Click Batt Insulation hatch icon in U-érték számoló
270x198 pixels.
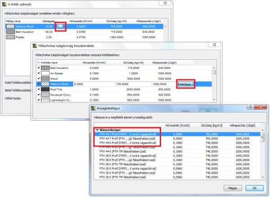coord(10,31)
